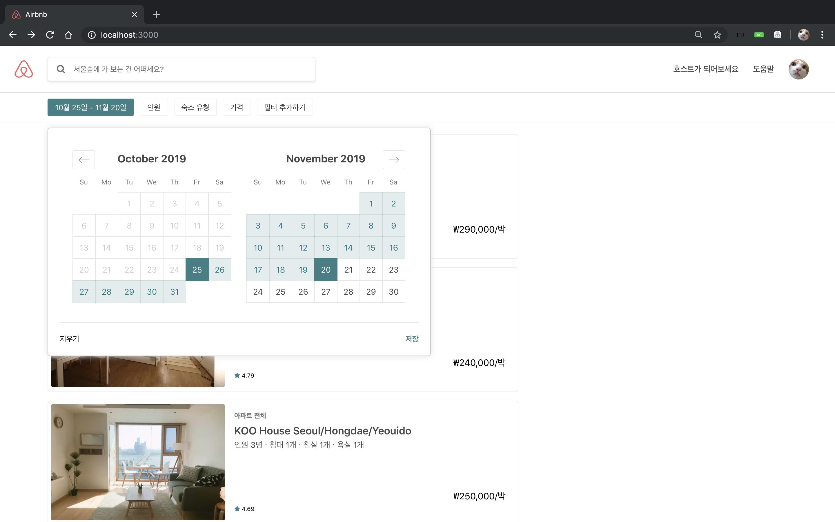Viewport: 835px width, 522px height.
Task: Click 지우기 to clear dates
Action: (69, 339)
